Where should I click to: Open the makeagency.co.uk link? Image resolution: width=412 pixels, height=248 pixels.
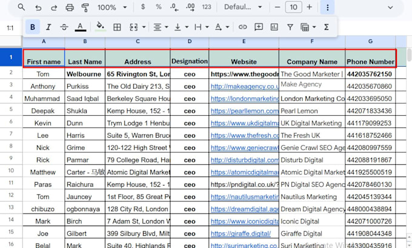point(245,86)
